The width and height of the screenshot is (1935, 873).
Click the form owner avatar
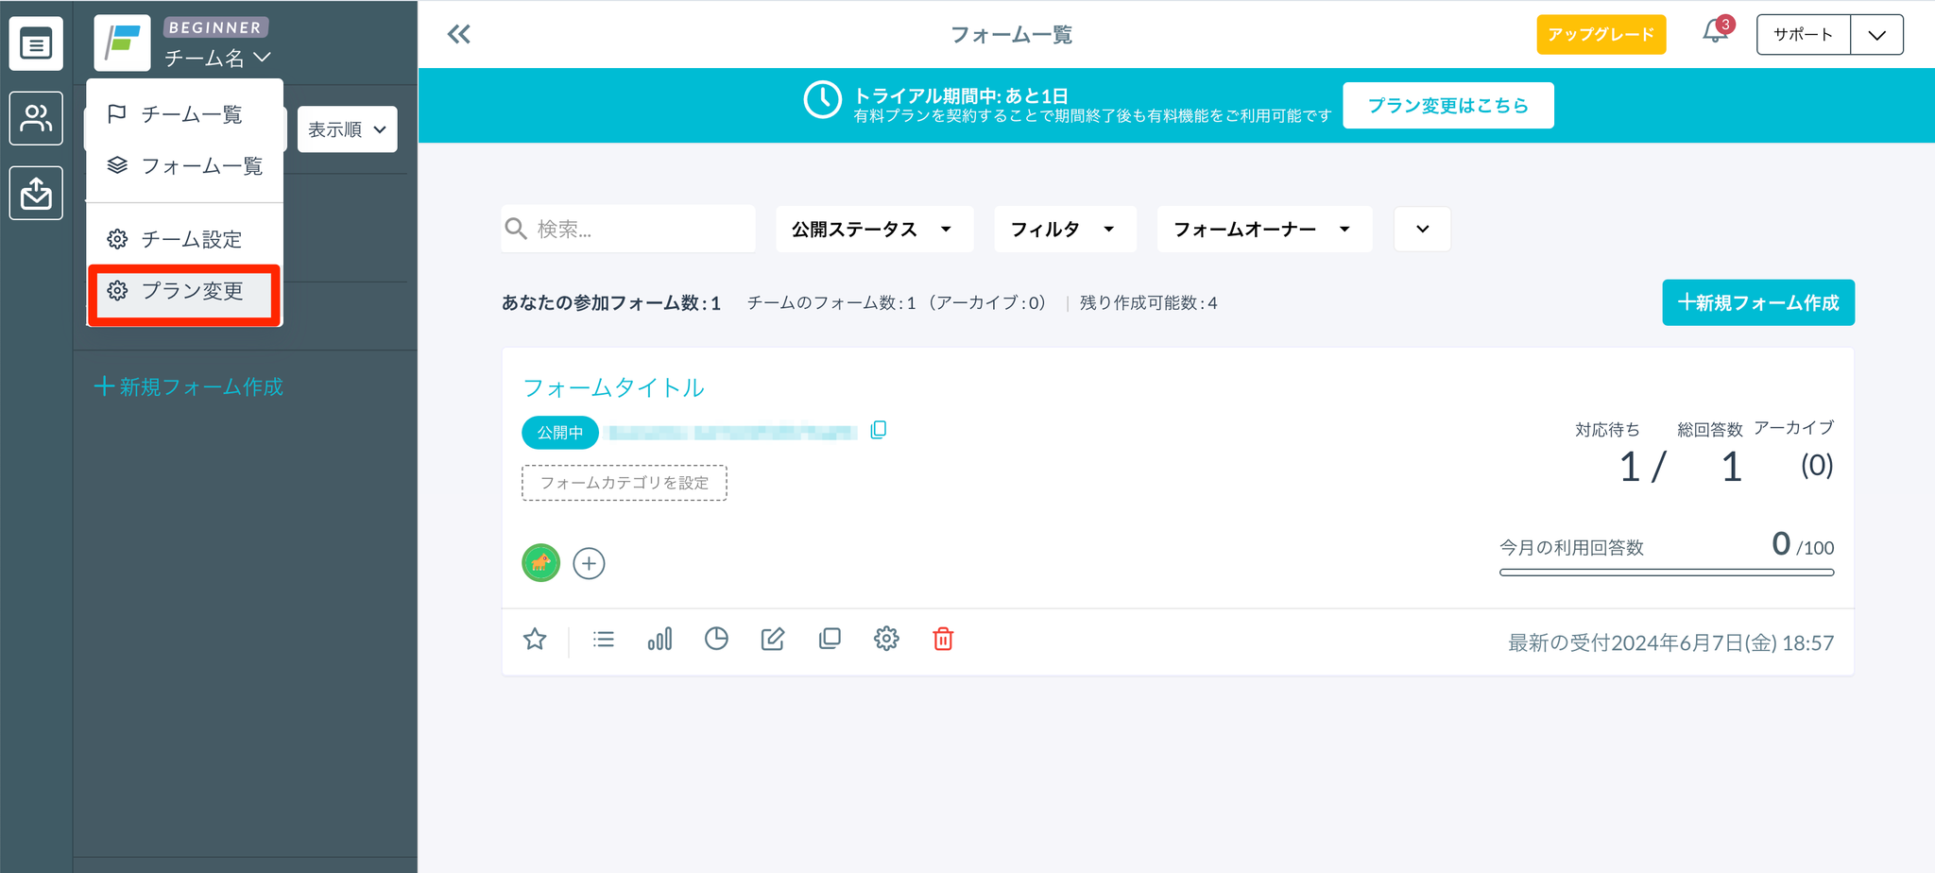click(541, 563)
